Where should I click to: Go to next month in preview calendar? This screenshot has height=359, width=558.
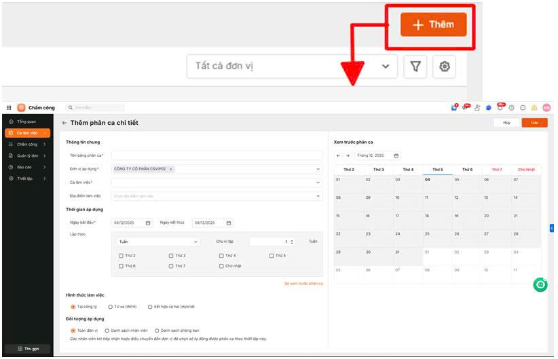tap(348, 155)
